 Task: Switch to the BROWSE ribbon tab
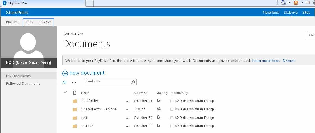pos(13,22)
